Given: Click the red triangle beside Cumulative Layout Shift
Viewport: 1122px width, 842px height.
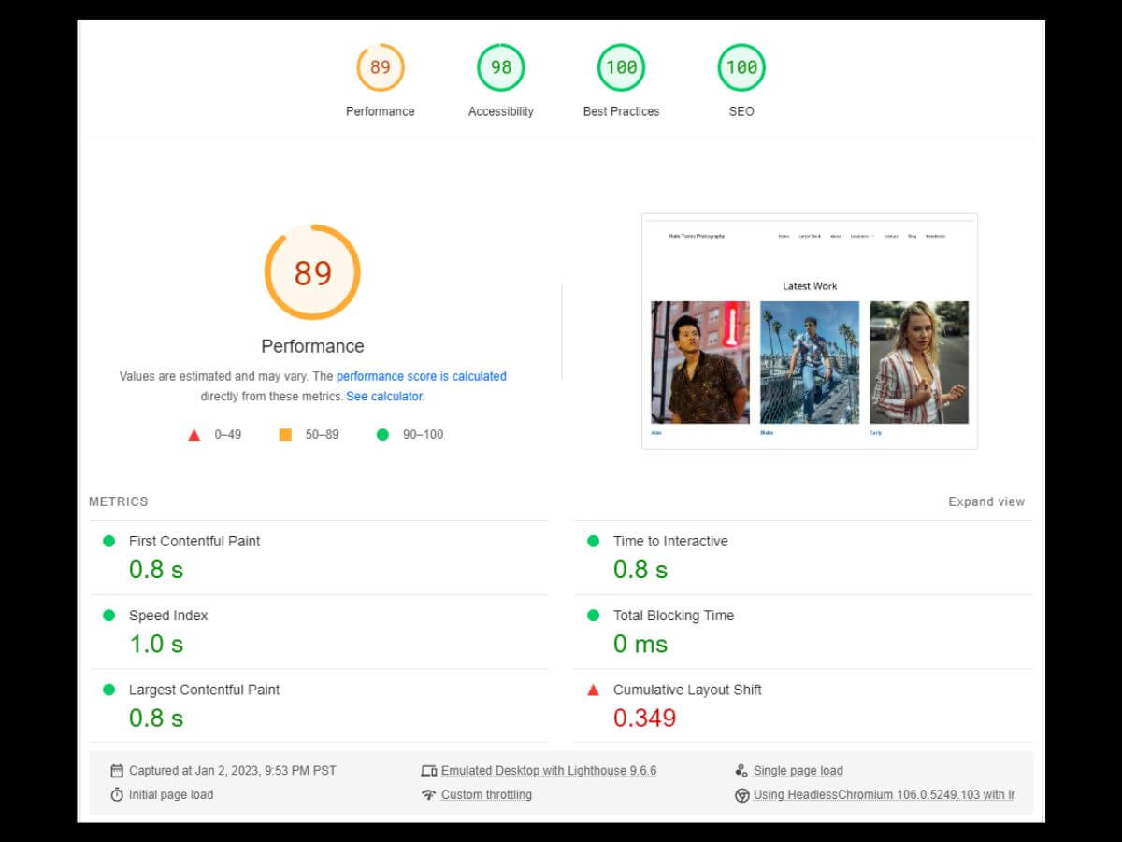Looking at the screenshot, I should 593,690.
